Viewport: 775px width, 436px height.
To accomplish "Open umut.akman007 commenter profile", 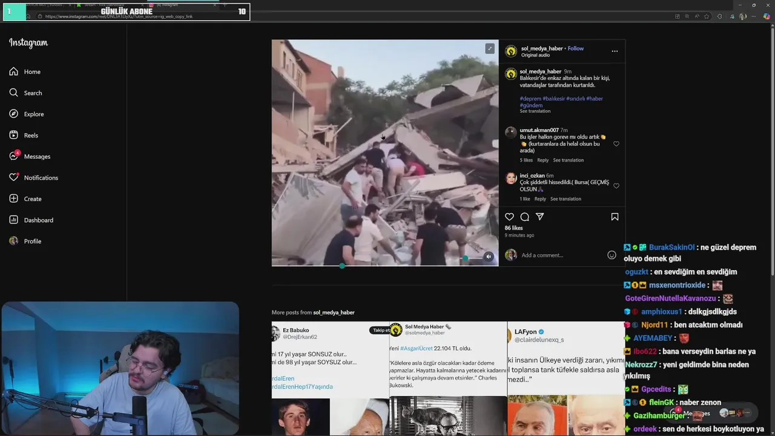I will pyautogui.click(x=539, y=130).
